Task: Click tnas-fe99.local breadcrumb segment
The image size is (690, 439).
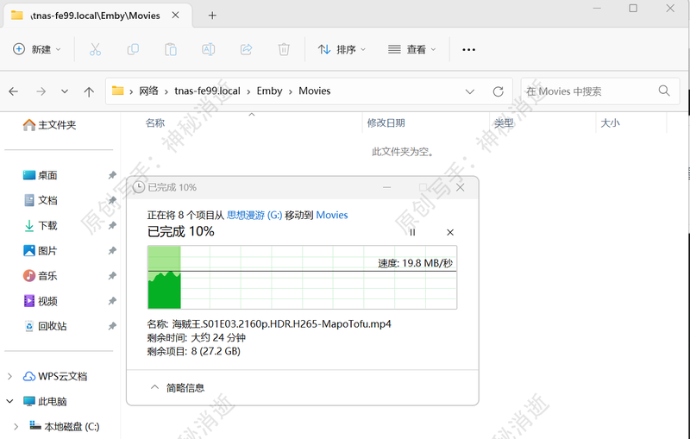Action: [x=207, y=91]
